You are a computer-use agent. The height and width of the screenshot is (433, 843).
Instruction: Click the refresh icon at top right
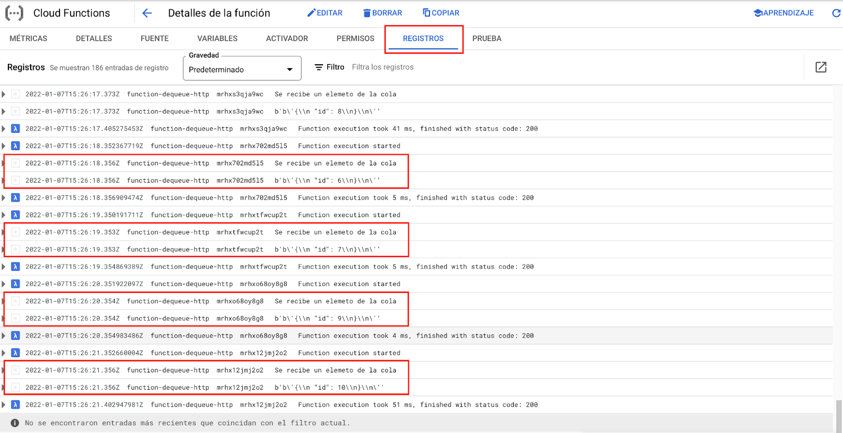tap(836, 13)
